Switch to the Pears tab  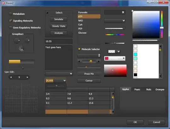click(x=137, y=90)
